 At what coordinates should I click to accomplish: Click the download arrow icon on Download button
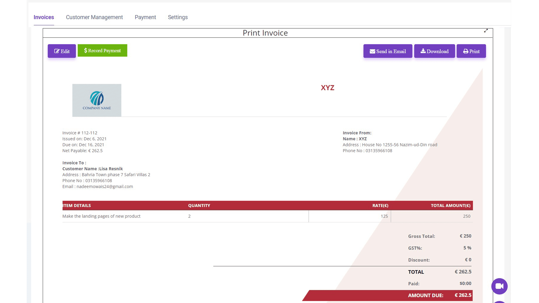(x=423, y=51)
